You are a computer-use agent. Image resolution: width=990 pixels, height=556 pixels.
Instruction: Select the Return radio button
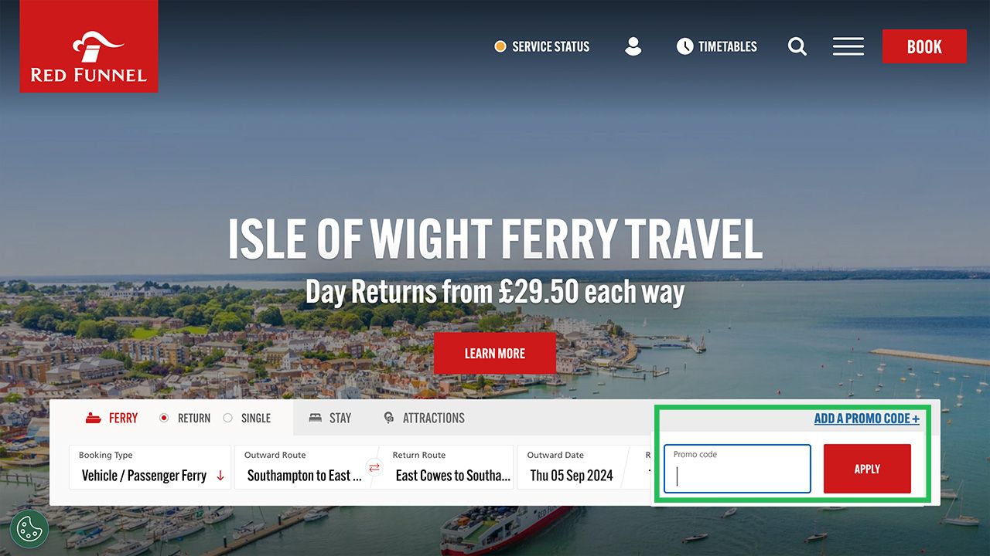pos(164,418)
